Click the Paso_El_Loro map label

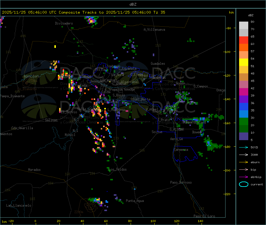204,216
